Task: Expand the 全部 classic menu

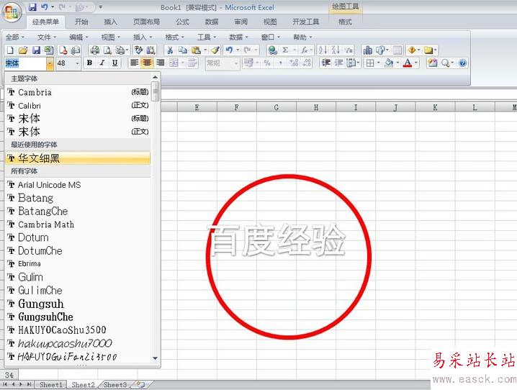Action: (15, 37)
